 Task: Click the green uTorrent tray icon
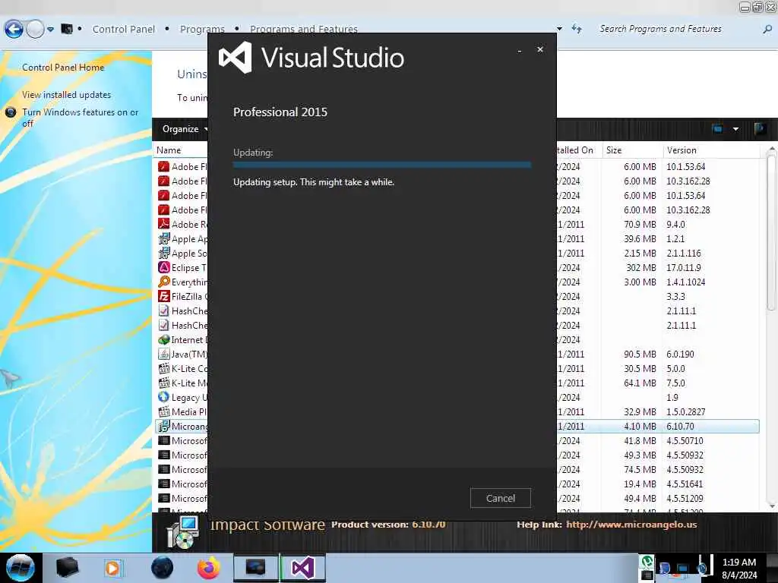pyautogui.click(x=647, y=562)
